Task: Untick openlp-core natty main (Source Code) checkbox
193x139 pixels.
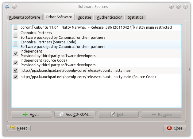Action: (x=16, y=77)
